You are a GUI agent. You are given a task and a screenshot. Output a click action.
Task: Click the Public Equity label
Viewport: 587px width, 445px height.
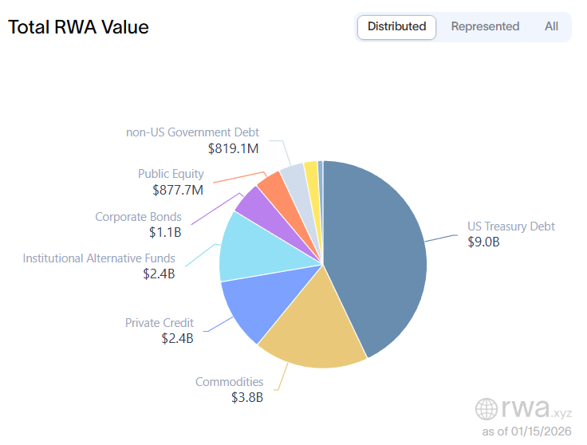(171, 174)
